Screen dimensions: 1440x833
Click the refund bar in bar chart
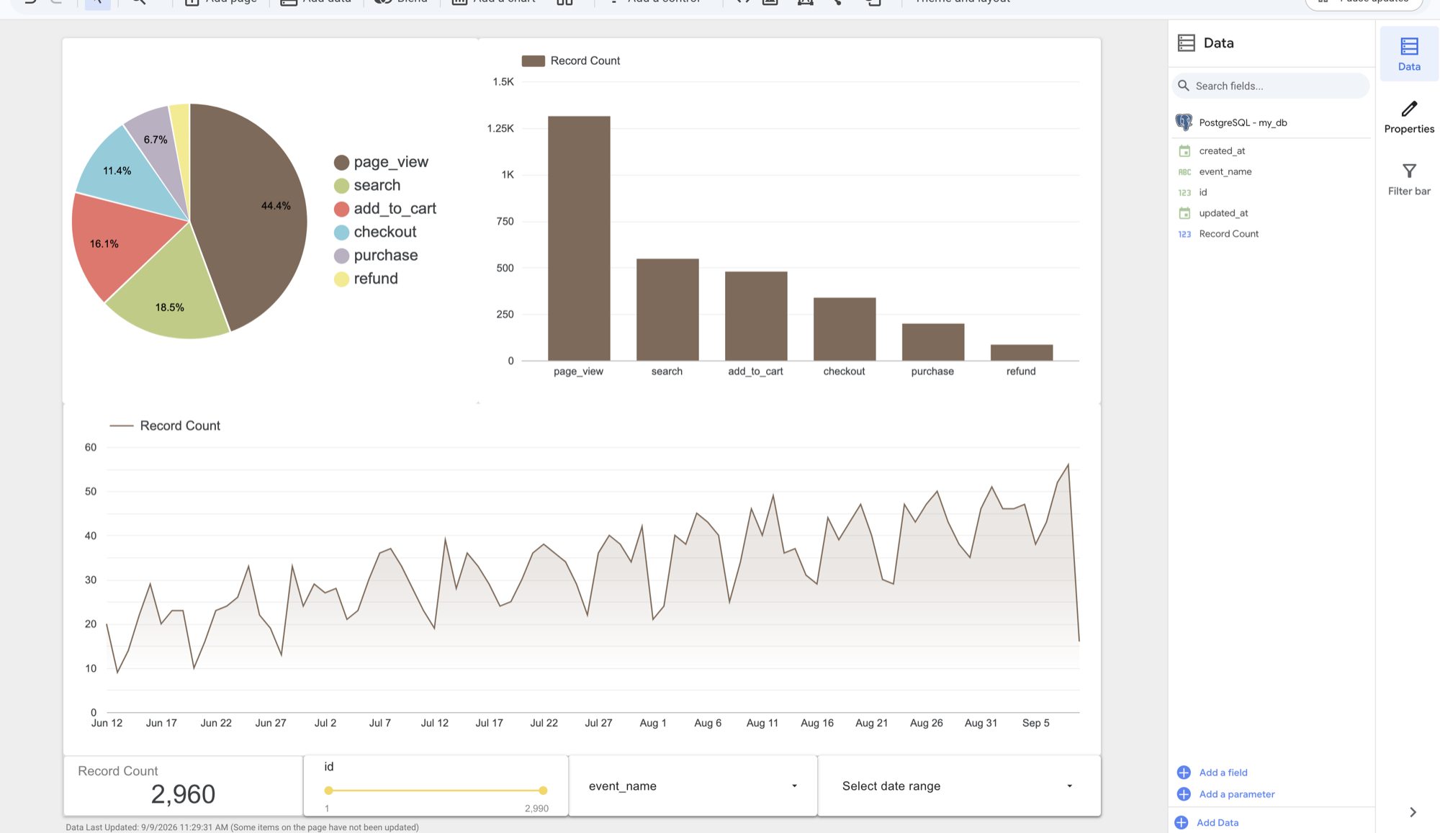[x=1022, y=352]
